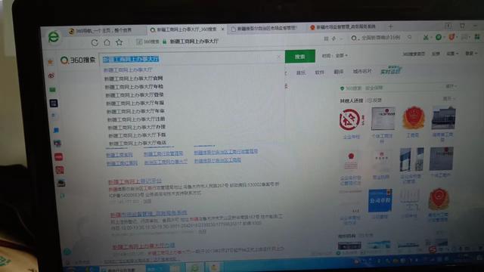
Task: Expand the 展开 link beside 360搜索 安全保障
Action: coord(451,86)
